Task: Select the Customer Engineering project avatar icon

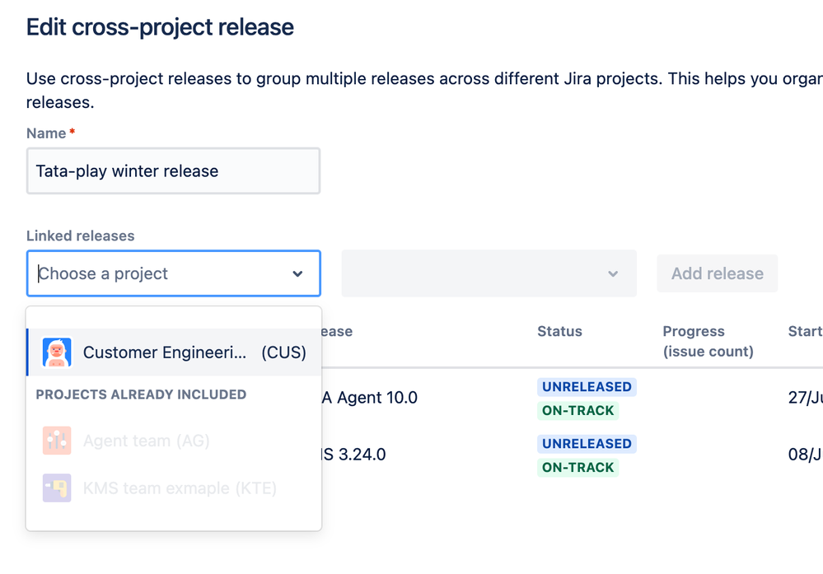Action: click(57, 352)
